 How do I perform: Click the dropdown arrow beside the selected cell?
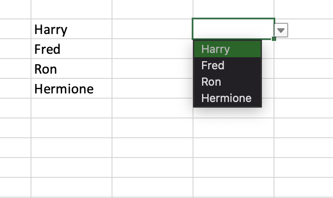(281, 30)
